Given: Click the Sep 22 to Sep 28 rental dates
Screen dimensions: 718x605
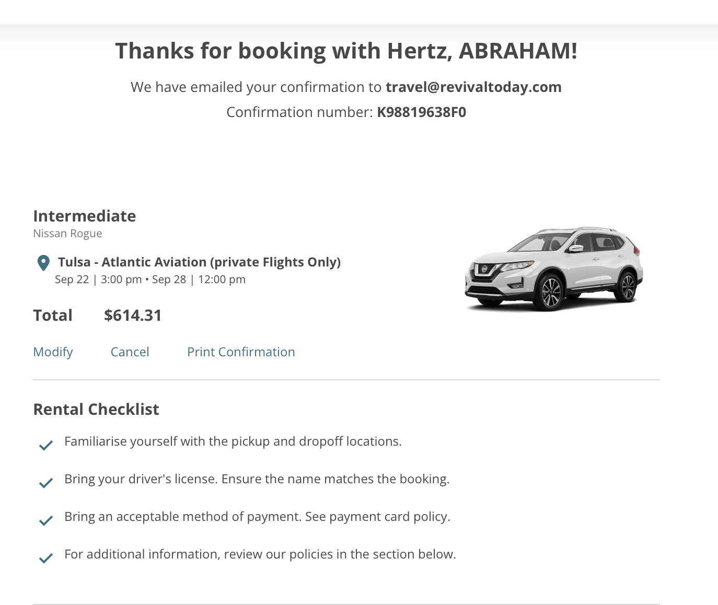Looking at the screenshot, I should (150, 280).
